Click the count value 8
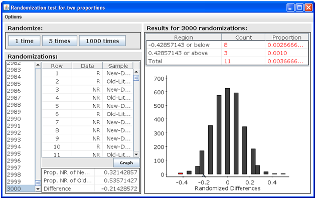The image size is (316, 199). [226, 45]
